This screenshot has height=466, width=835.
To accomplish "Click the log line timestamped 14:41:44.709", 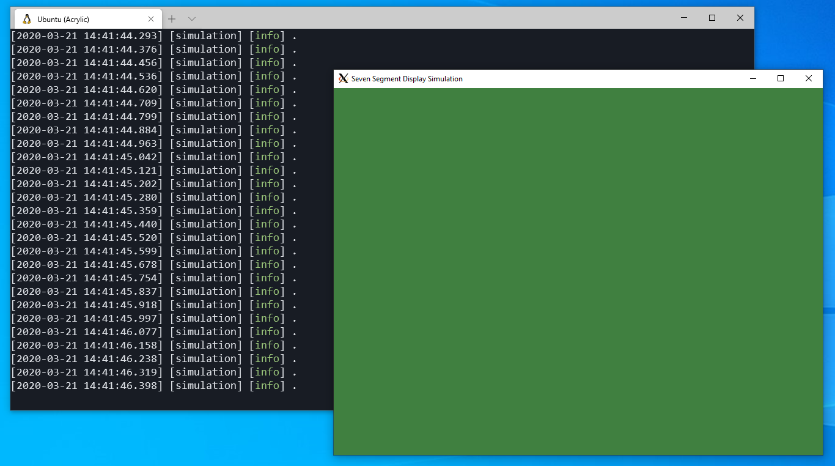I will (155, 103).
